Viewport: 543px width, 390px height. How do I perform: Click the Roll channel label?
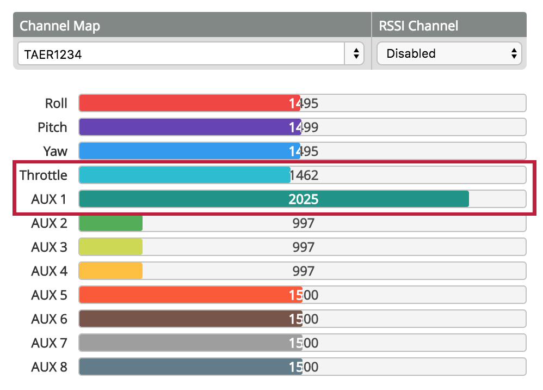pyautogui.click(x=56, y=103)
